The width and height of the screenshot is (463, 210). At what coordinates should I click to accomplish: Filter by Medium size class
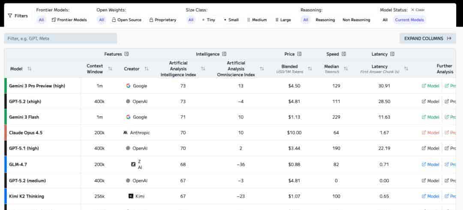257,20
